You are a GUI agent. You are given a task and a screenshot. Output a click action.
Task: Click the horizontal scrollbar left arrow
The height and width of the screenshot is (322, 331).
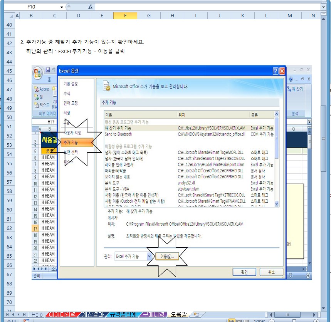[x=271, y=315]
